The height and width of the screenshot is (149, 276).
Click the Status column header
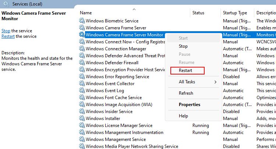198,13
